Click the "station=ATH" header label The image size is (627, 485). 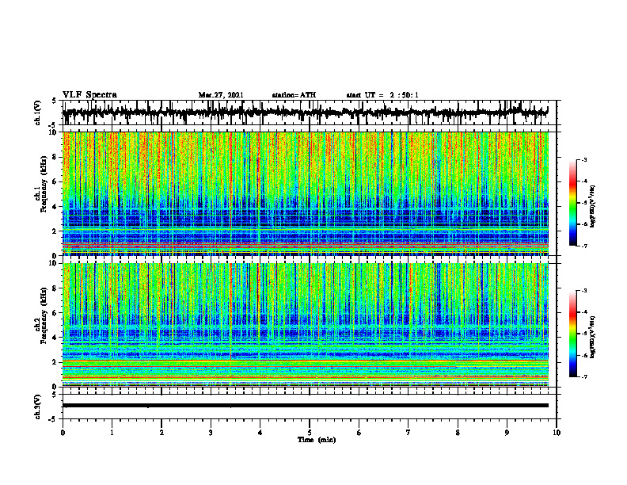coord(294,95)
